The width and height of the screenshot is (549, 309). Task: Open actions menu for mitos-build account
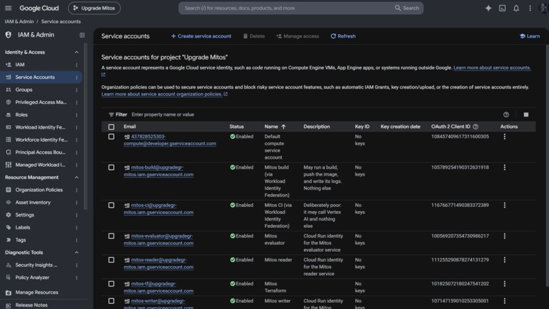click(x=505, y=167)
